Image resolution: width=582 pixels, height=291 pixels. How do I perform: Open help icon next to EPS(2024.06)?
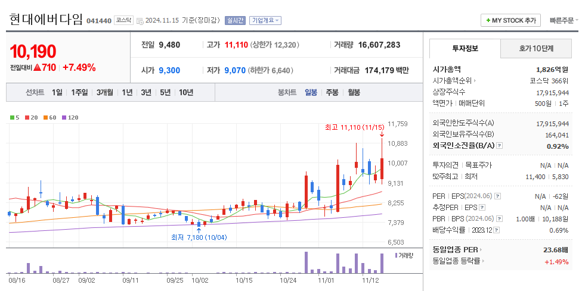point(498,196)
